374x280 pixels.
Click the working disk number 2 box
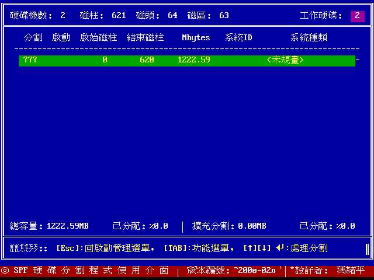356,16
